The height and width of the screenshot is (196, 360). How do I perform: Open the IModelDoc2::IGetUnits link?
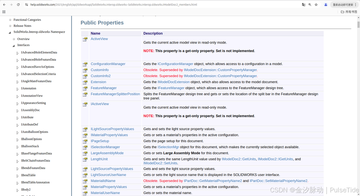point(275,159)
